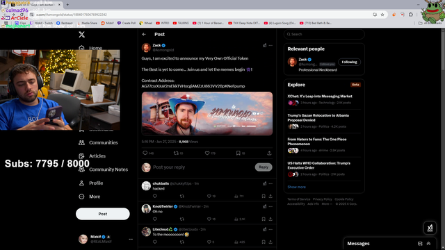Repost the chukballs reply
The image size is (445, 250).
(182, 196)
